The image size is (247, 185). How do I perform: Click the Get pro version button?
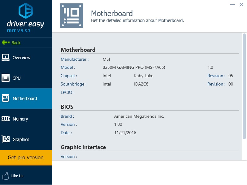[x=26, y=157]
